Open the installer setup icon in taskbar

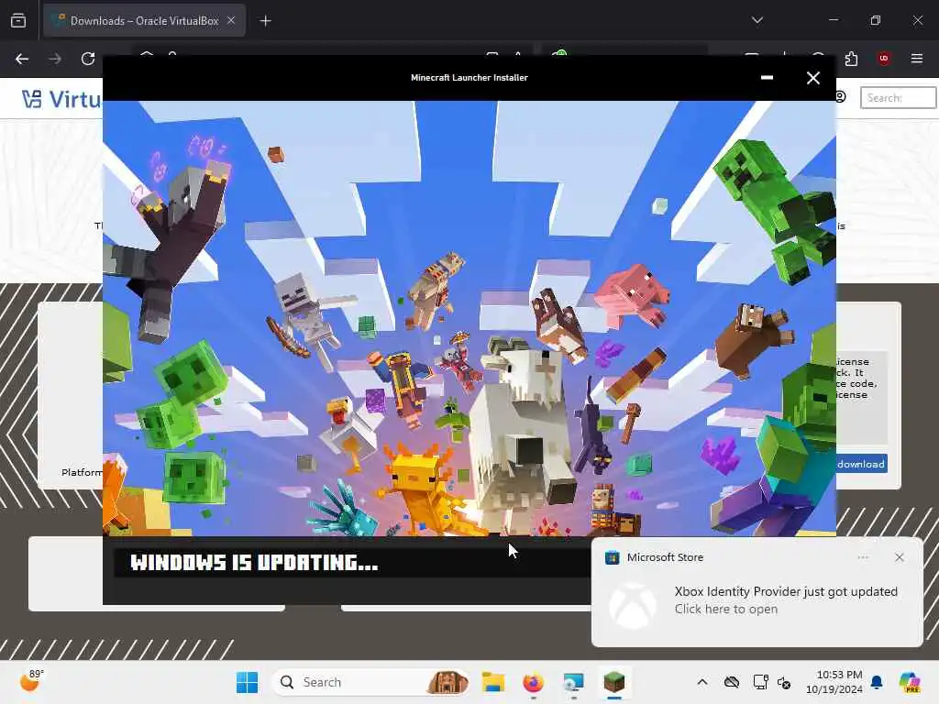pos(573,682)
